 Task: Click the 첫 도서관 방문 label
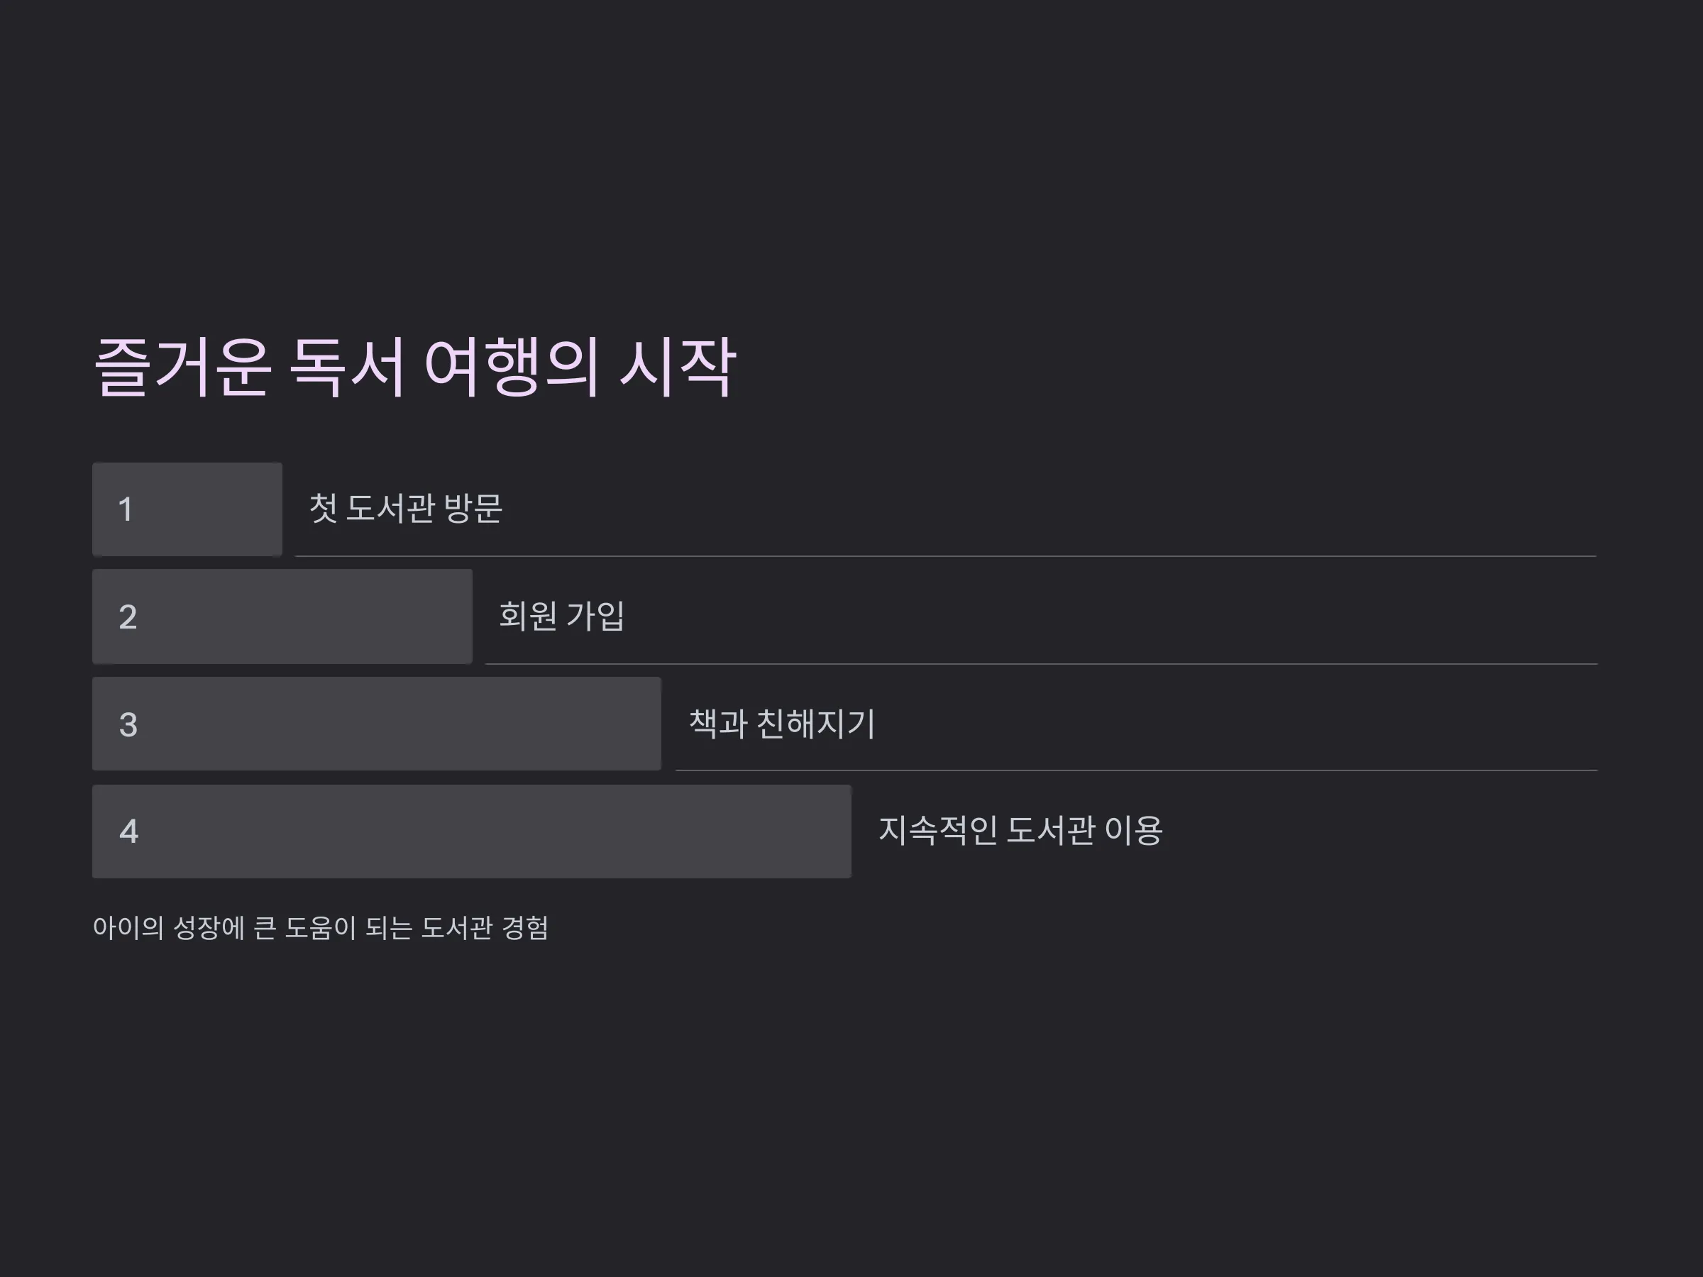coord(406,508)
